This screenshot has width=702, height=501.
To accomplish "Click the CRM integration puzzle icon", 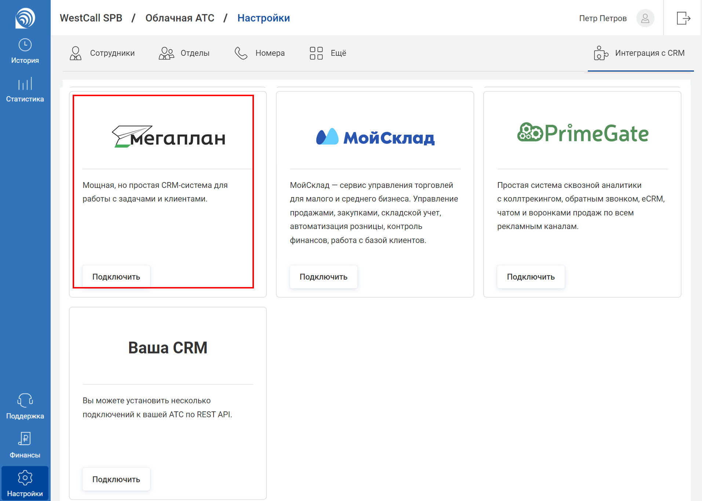I will (601, 53).
